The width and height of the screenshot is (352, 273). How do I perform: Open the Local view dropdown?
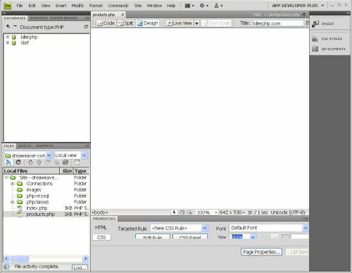tap(84, 155)
